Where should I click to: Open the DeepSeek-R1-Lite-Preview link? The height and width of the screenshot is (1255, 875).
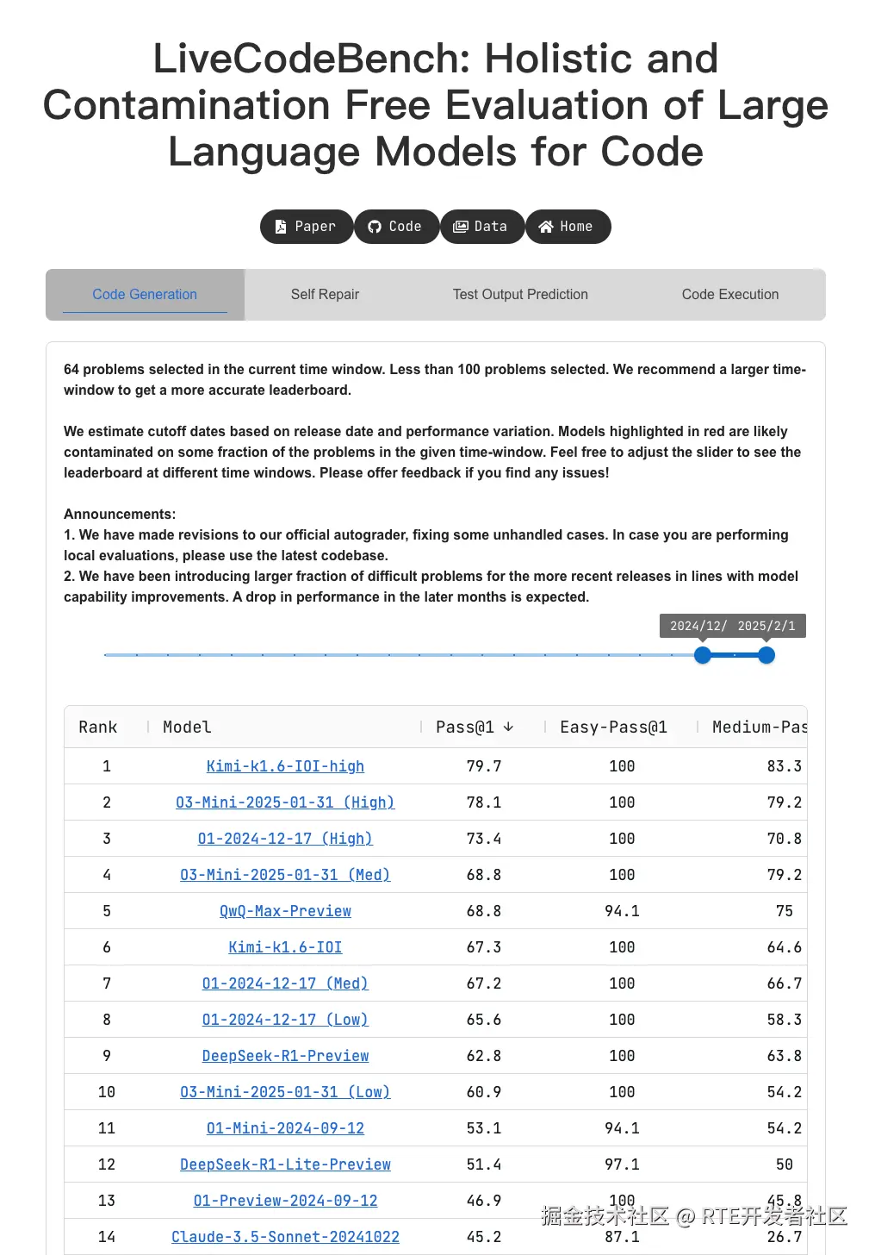pyautogui.click(x=285, y=1164)
